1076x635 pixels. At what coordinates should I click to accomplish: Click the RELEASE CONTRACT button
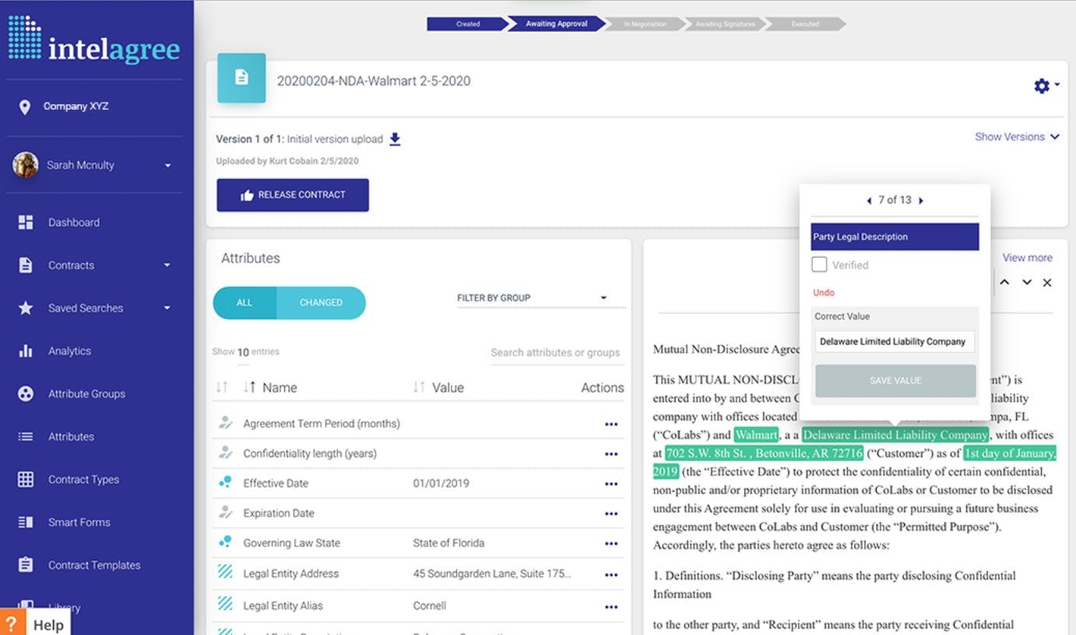[x=293, y=195]
